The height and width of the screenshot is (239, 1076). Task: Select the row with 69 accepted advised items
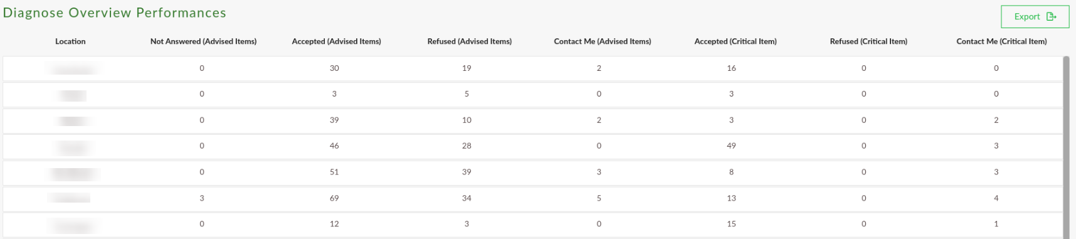532,198
